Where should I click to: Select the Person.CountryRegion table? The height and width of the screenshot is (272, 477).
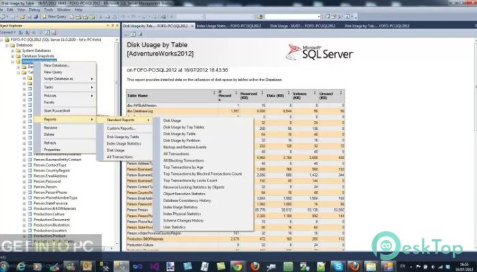click(52, 171)
